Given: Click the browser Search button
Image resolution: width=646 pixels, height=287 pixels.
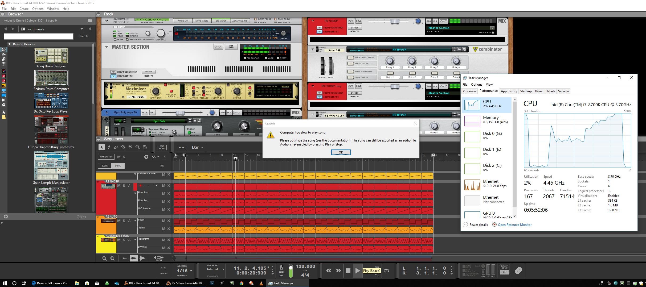Looking at the screenshot, I should click(x=83, y=36).
